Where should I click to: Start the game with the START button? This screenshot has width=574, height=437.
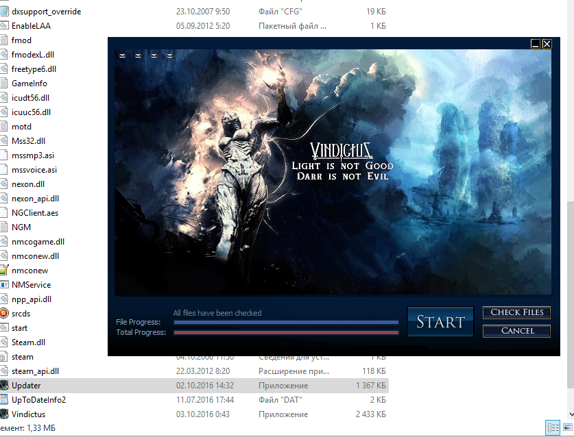[x=440, y=322]
